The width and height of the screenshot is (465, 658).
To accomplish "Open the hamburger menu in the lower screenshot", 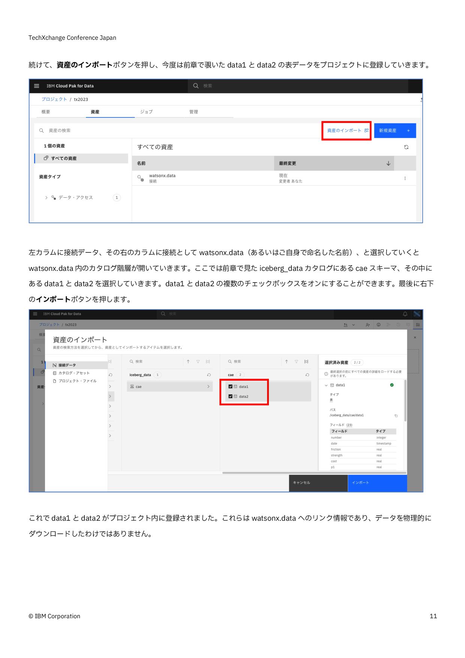I will (x=35, y=314).
